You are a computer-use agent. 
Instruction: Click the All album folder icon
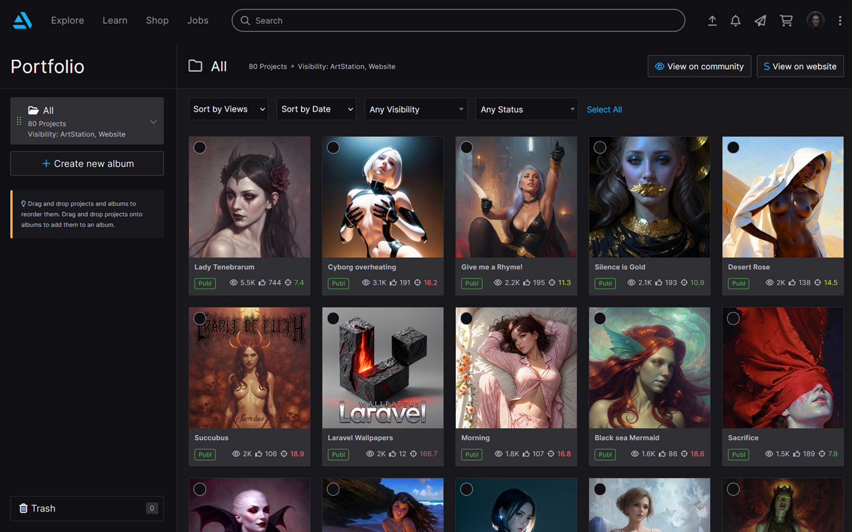(x=33, y=110)
